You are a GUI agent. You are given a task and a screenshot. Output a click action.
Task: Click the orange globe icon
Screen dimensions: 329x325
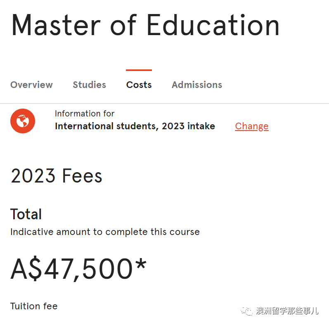23,121
